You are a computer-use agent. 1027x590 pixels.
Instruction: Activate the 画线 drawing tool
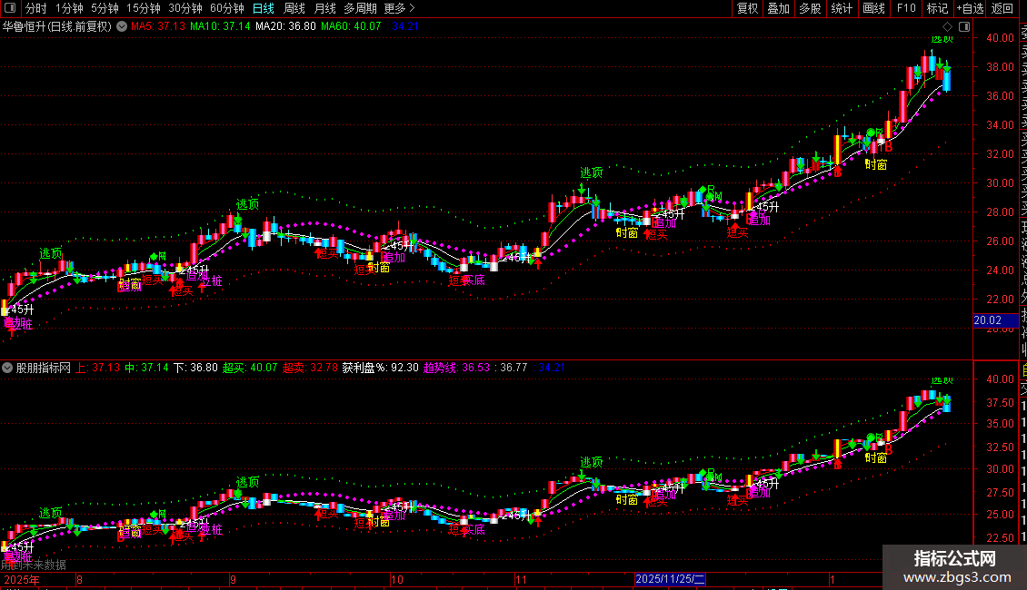[x=873, y=8]
